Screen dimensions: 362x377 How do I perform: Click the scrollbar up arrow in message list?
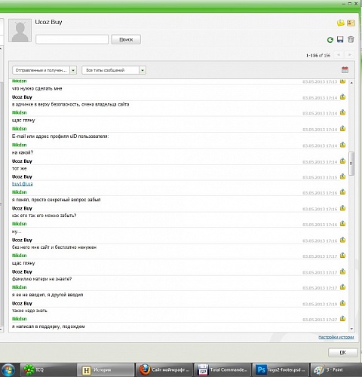[x=351, y=83]
